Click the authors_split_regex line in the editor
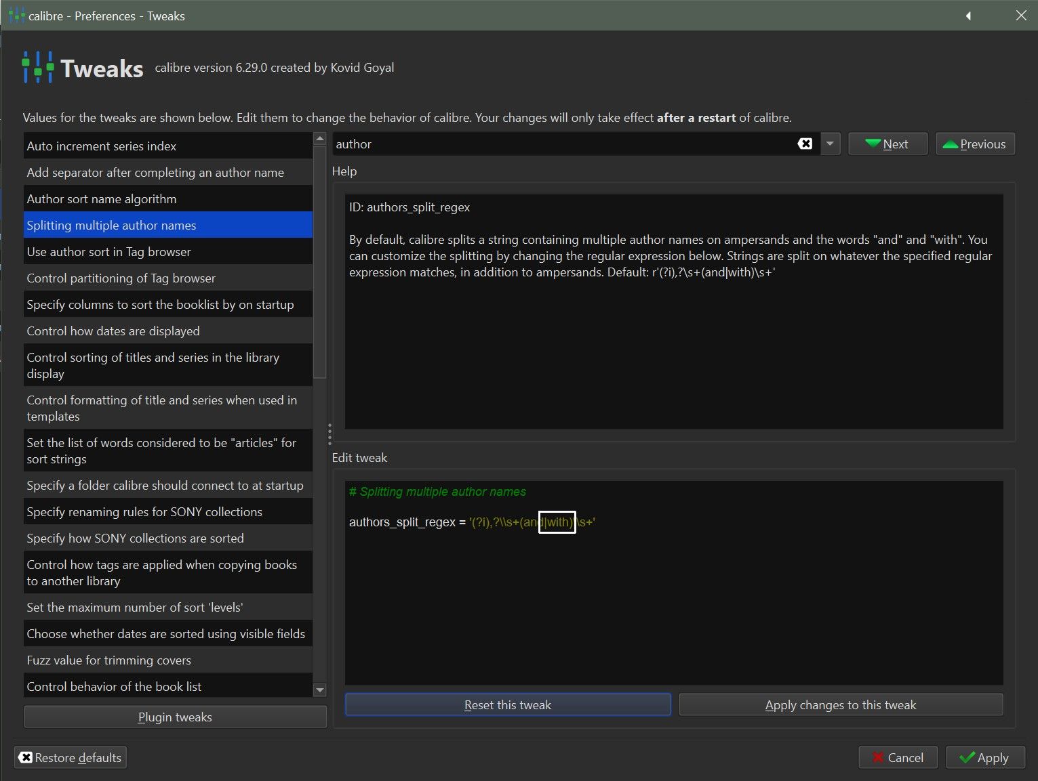This screenshot has width=1038, height=781. coord(472,522)
